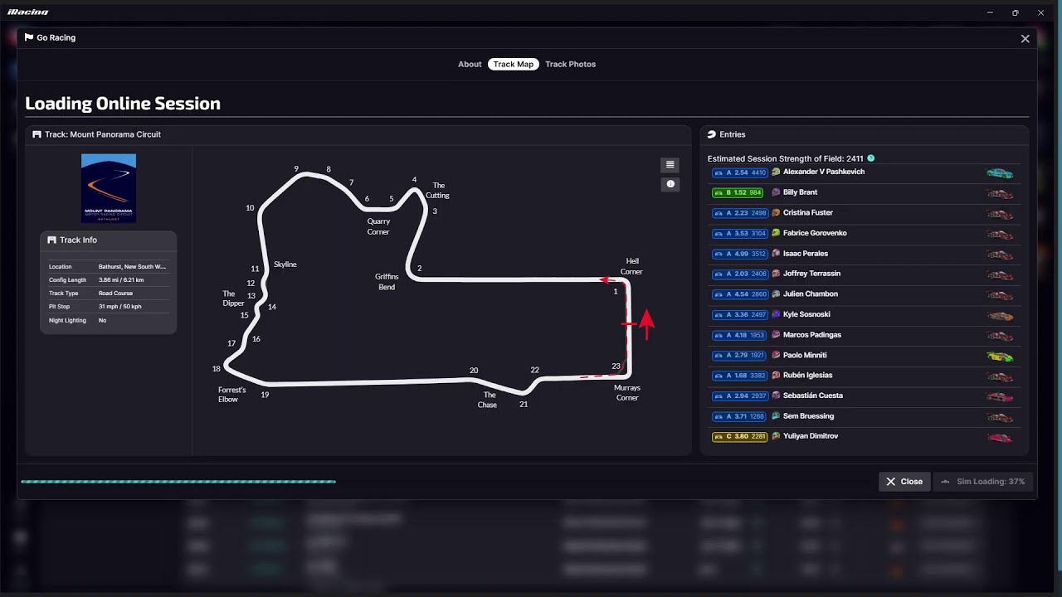Click the Entries panel header icon
Image resolution: width=1062 pixels, height=597 pixels.
click(x=711, y=134)
